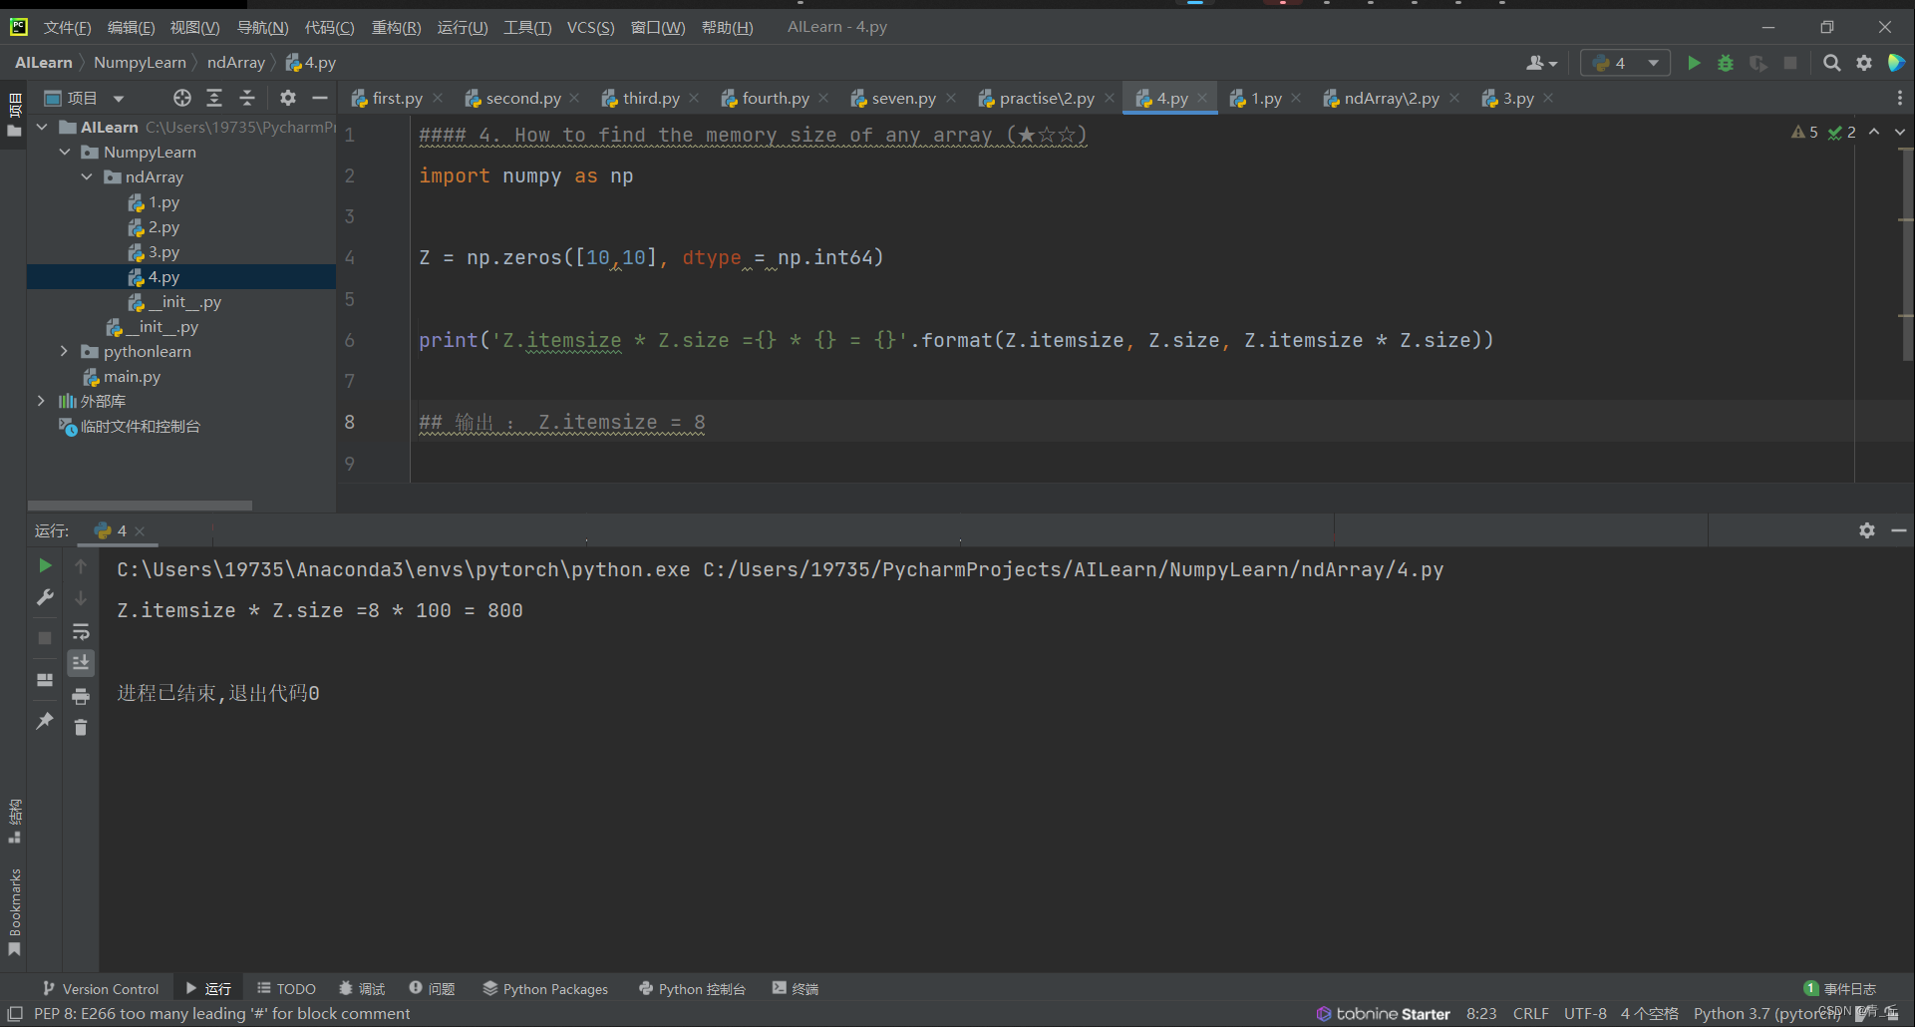
Task: Open Python Packages tool window
Action: pyautogui.click(x=545, y=988)
